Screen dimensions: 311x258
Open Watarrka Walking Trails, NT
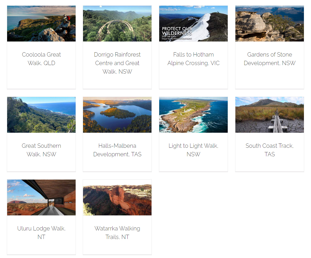click(x=117, y=232)
